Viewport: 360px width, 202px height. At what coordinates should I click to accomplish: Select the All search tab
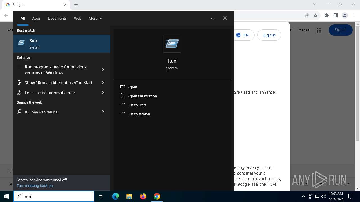[23, 18]
